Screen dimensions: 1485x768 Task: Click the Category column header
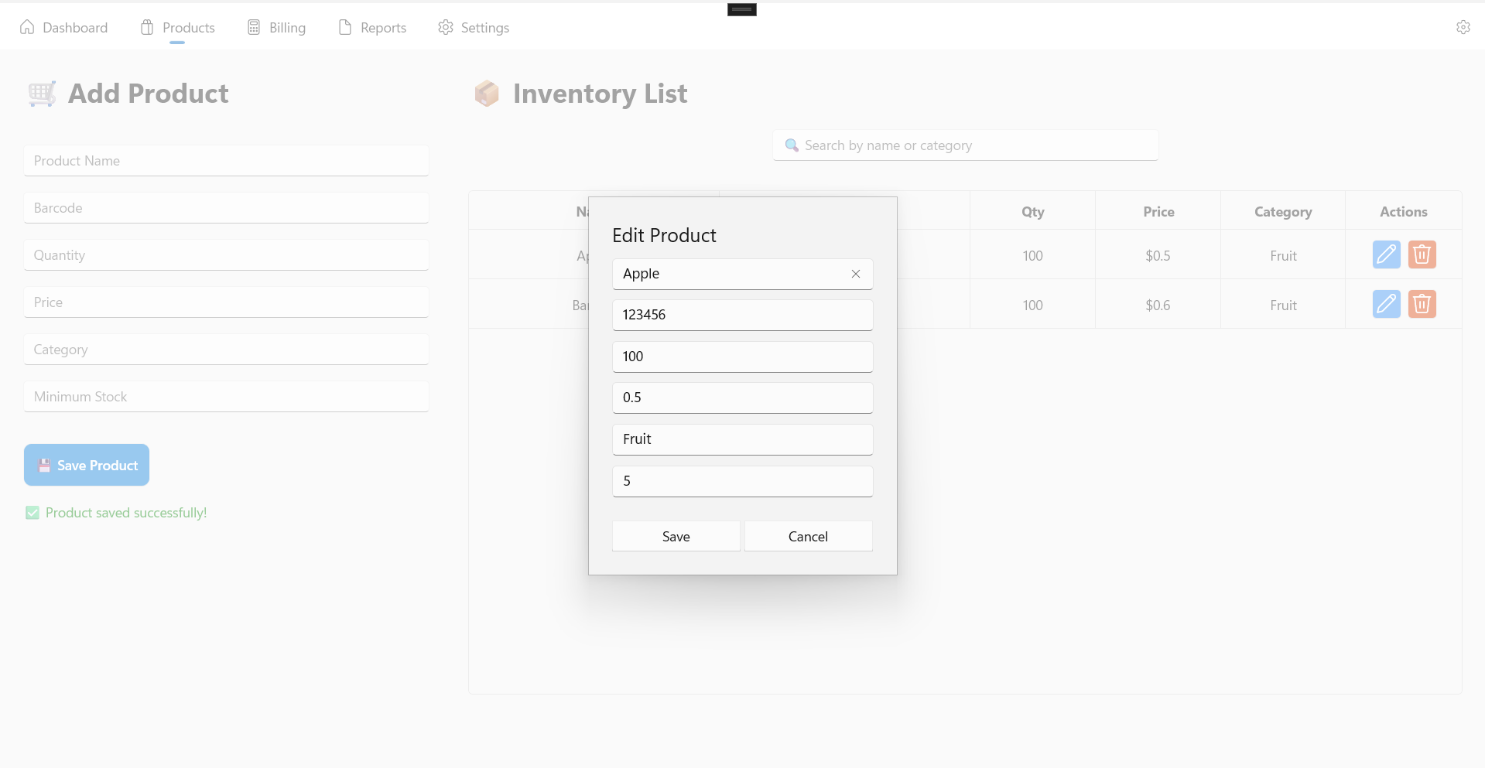(x=1283, y=212)
